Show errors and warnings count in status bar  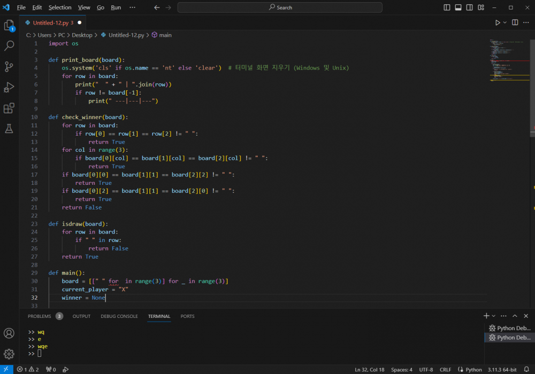pos(28,369)
